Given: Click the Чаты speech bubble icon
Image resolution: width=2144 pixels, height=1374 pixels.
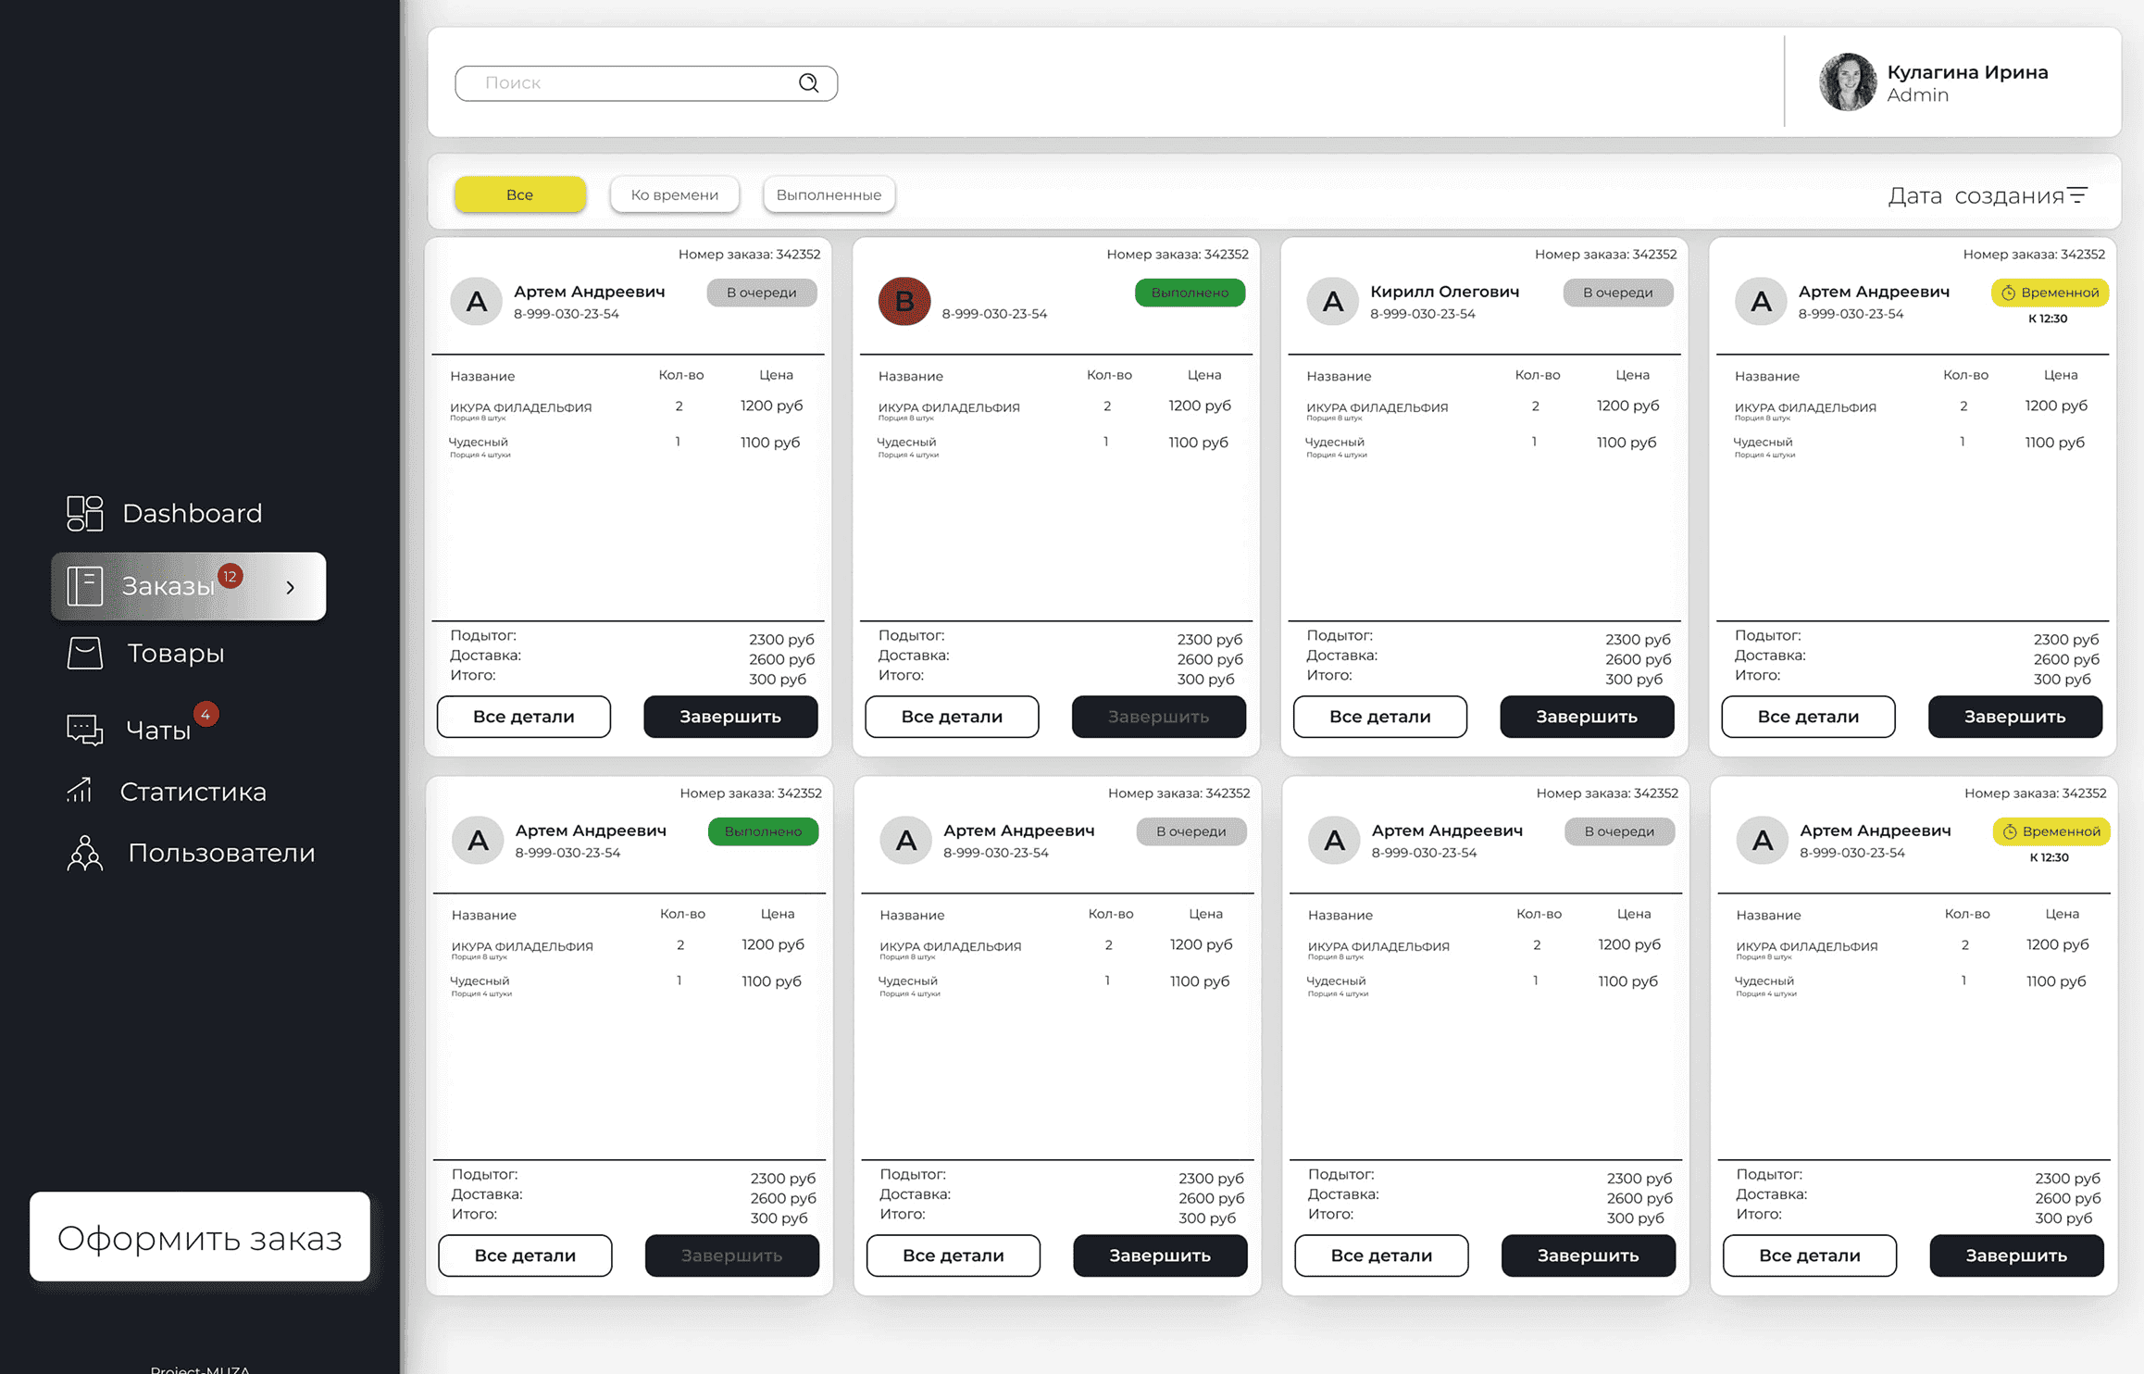Looking at the screenshot, I should click(84, 730).
